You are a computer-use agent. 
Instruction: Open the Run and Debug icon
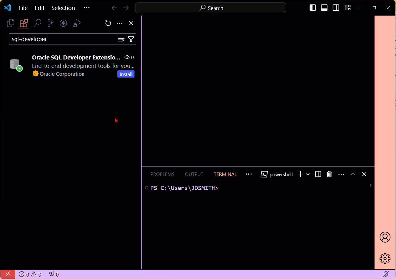[x=77, y=23]
